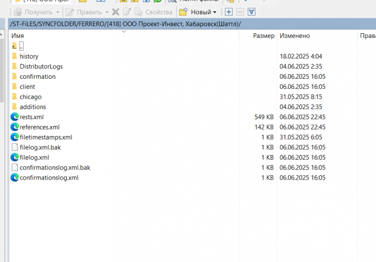Open Свойства properties

[x=153, y=12]
